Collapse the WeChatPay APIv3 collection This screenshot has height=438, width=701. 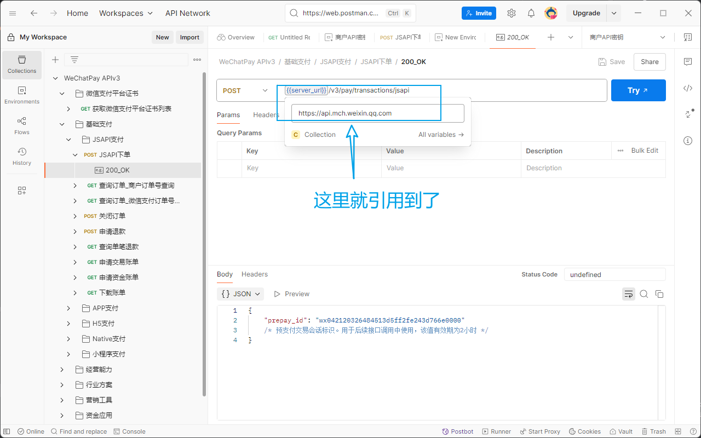coord(55,78)
